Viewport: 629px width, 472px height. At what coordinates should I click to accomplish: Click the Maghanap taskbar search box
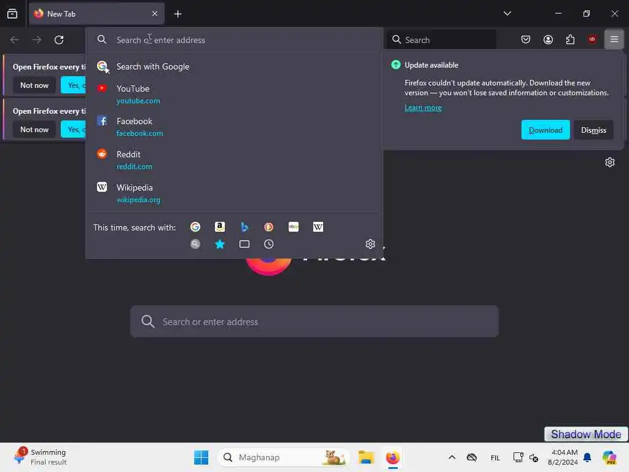(x=284, y=457)
